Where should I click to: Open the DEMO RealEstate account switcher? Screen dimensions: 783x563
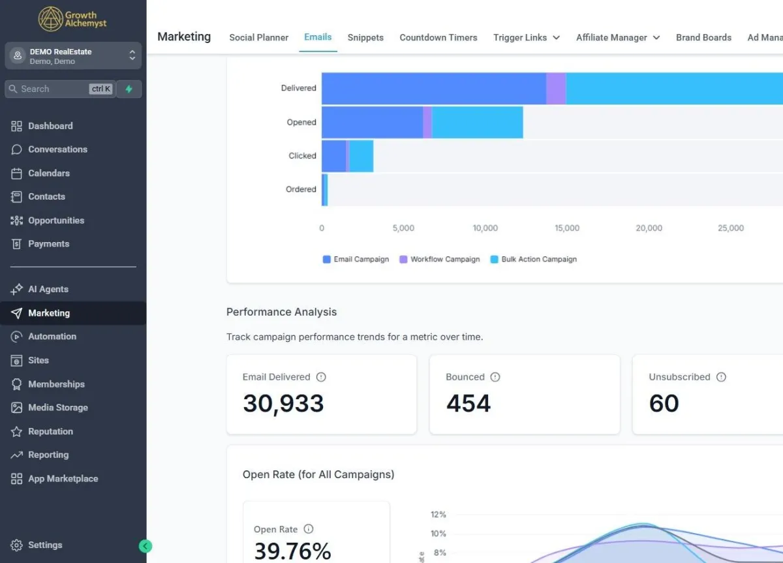pos(73,56)
